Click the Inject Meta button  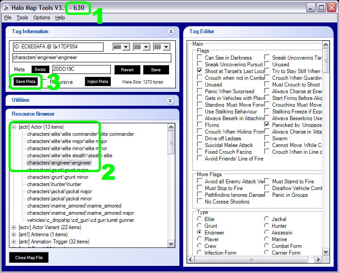pos(97,82)
